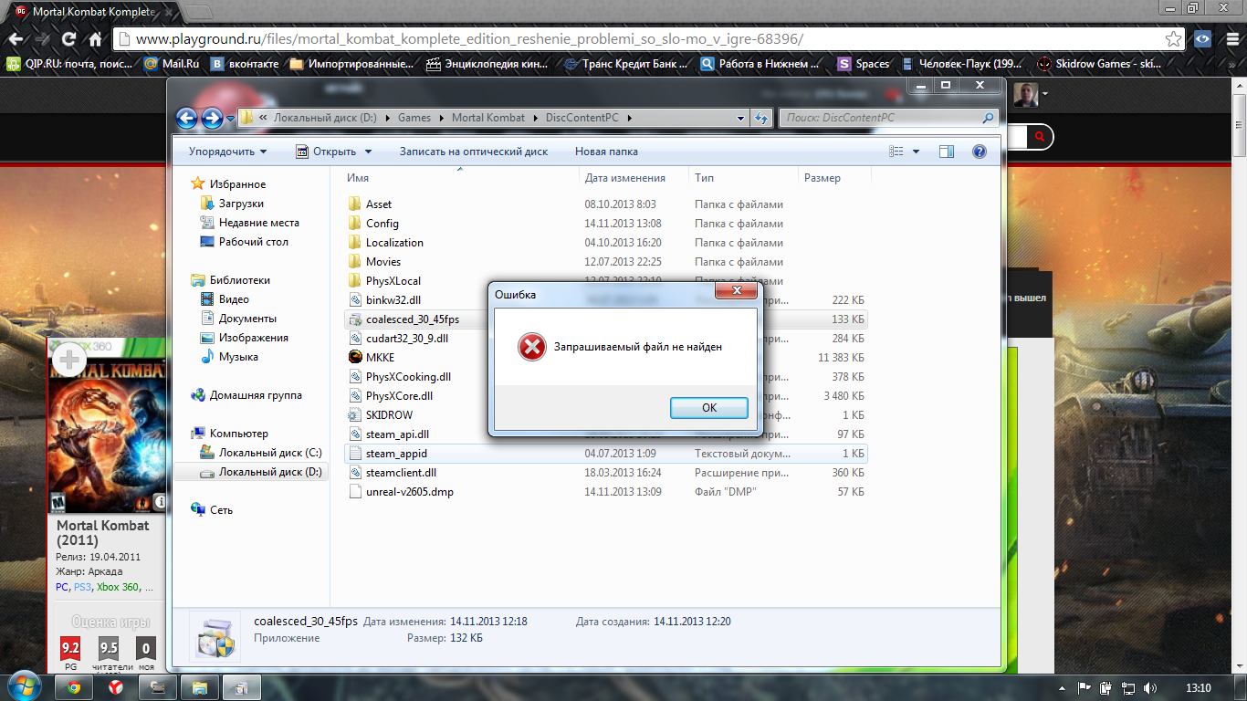Screen dimensions: 1247x701
Task: Open Недавние места in navigation pane
Action: (x=258, y=223)
